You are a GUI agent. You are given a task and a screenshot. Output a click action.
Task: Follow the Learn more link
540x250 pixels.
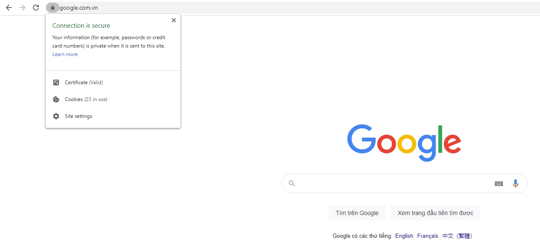65,54
